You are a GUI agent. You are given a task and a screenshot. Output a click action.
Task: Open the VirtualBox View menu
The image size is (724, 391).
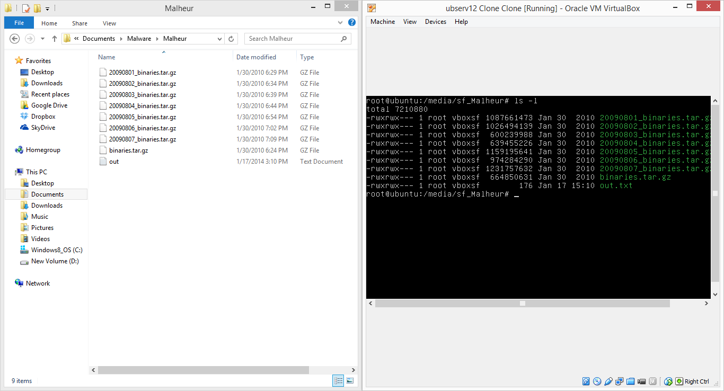410,22
